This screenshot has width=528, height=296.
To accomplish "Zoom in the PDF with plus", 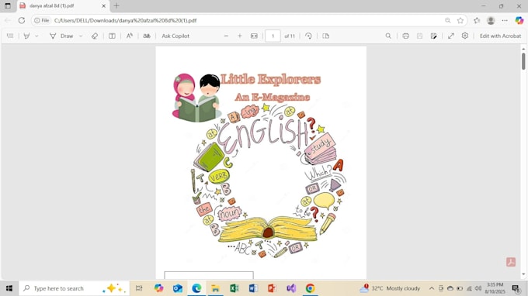I will tap(240, 36).
